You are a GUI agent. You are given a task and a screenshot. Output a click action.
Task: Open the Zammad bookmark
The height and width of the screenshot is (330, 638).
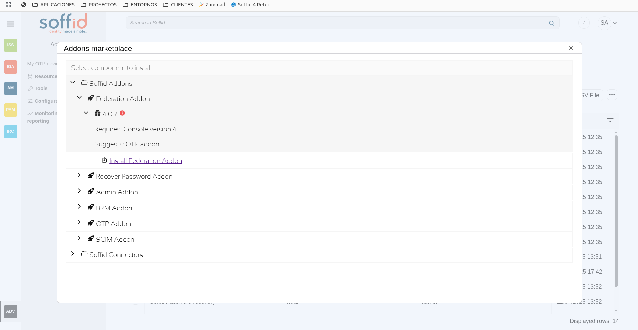point(212,5)
